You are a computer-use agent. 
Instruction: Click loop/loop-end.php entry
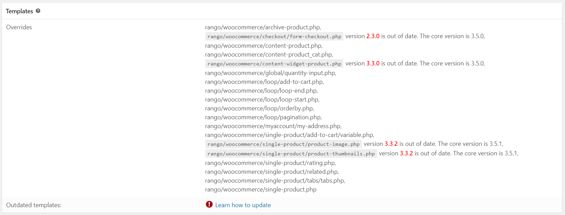point(261,91)
